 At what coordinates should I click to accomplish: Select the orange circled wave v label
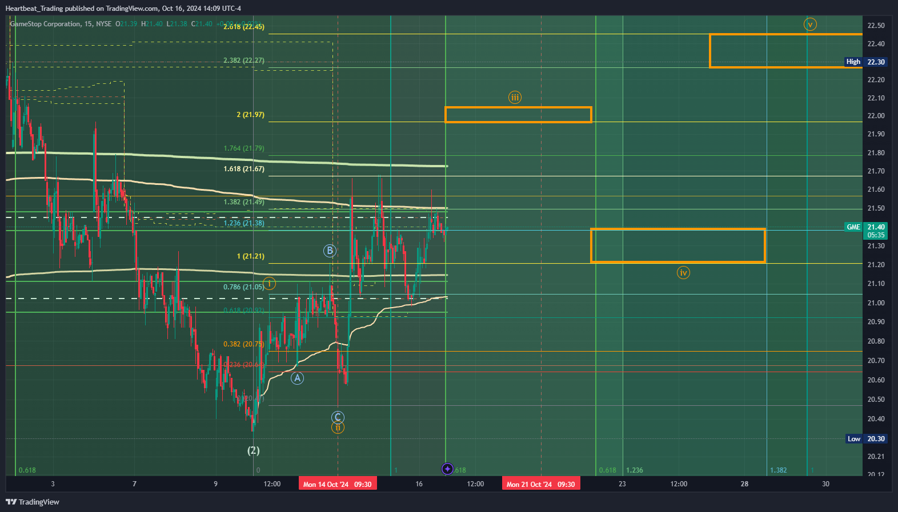click(x=809, y=25)
